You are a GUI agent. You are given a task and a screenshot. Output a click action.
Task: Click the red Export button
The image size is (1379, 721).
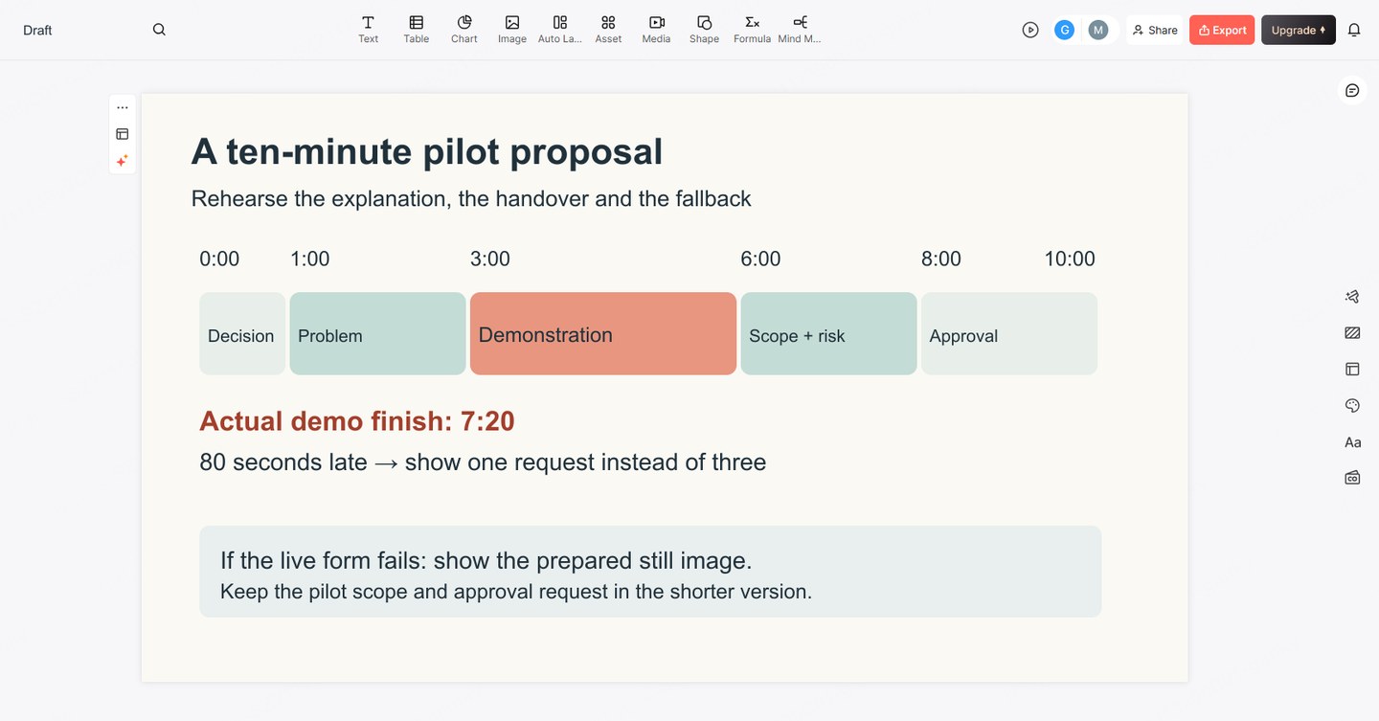[x=1222, y=30]
